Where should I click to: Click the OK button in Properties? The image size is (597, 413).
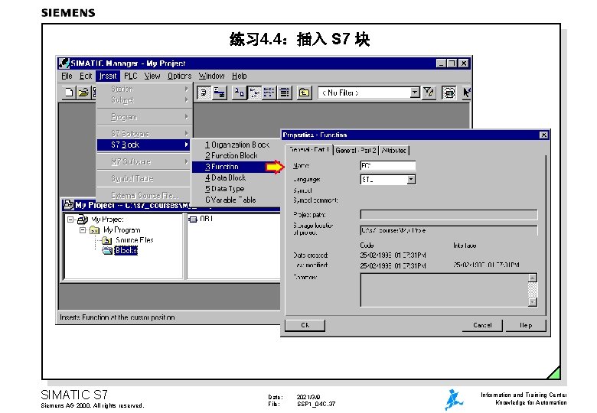coord(305,326)
